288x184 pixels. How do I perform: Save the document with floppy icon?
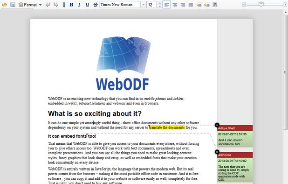click(x=13, y=5)
